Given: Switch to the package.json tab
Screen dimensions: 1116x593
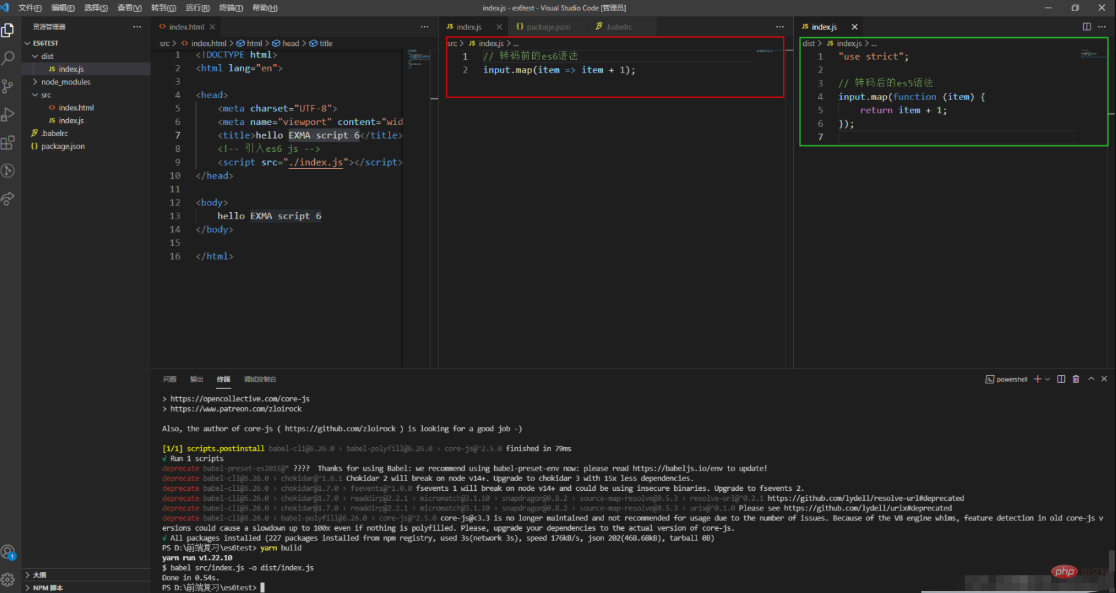Looking at the screenshot, I should (x=548, y=27).
